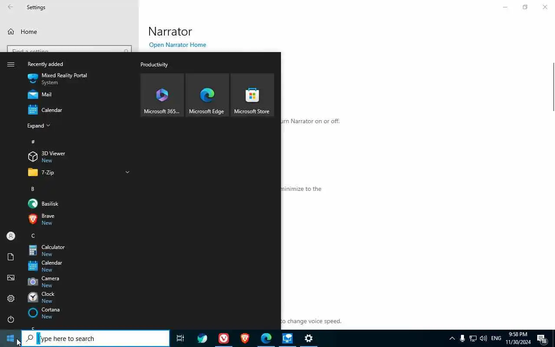The width and height of the screenshot is (555, 347).
Task: Click the Find a setting field
Action: pos(69,49)
